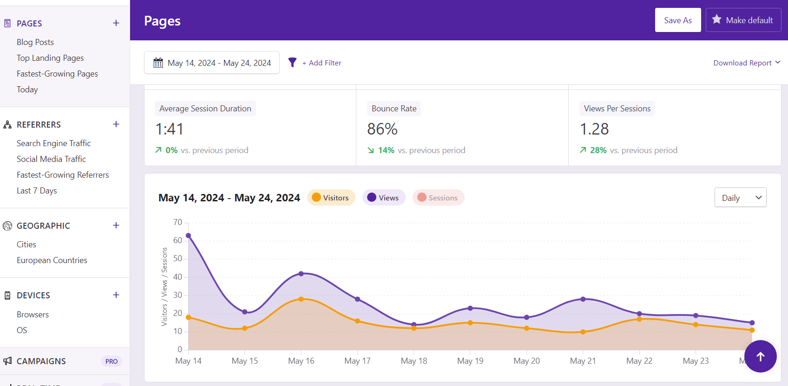
Task: Open Search Engine Traffic report
Action: click(x=54, y=143)
